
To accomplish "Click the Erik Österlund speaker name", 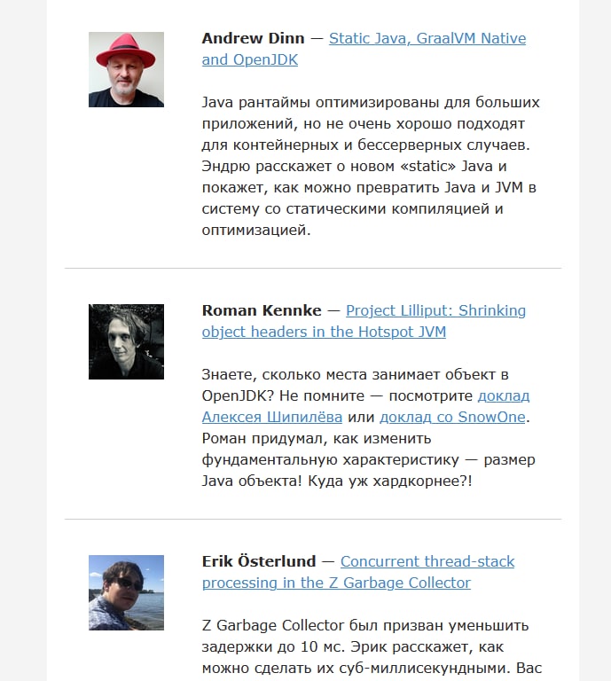I will [x=259, y=561].
